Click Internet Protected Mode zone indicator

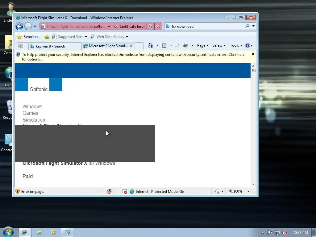coord(157,191)
